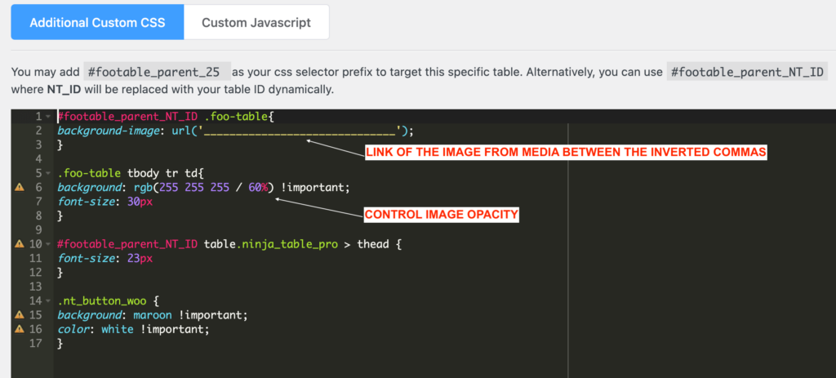This screenshot has height=378, width=836.
Task: Select the Additional Custom CSS tab
Action: pyautogui.click(x=97, y=22)
